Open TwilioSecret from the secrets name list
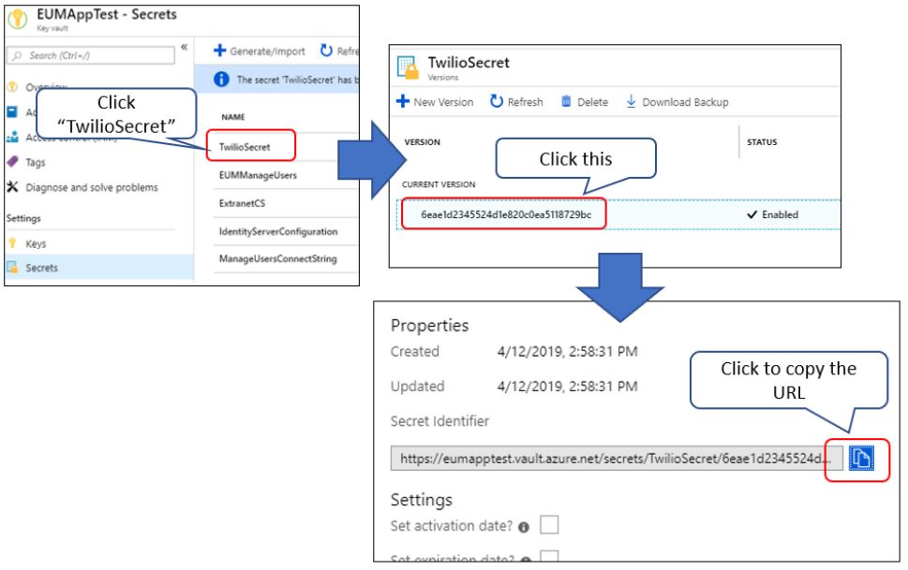Image resolution: width=908 pixels, height=570 pixels. pyautogui.click(x=245, y=147)
